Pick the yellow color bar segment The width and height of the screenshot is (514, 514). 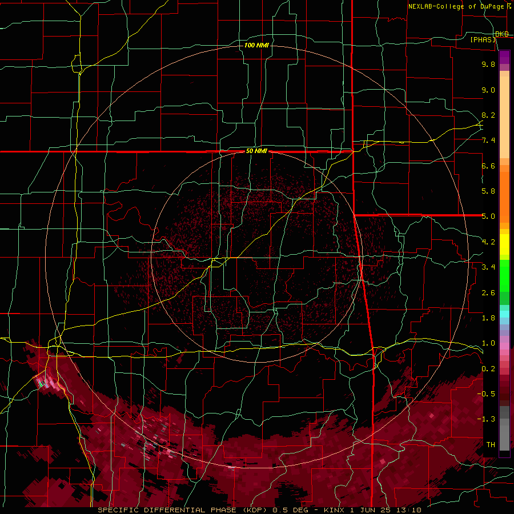[504, 244]
